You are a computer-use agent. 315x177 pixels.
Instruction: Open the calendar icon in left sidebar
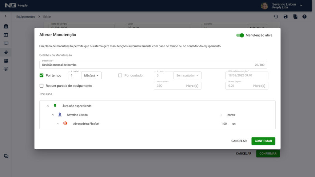tap(6, 35)
